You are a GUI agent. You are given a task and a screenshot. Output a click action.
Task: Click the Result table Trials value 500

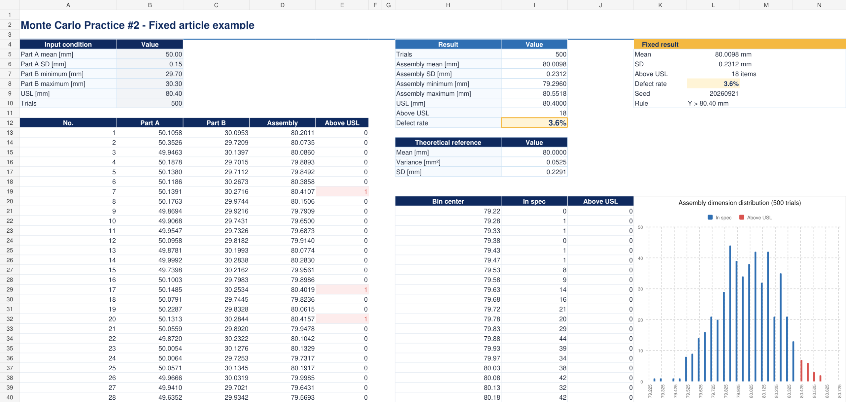point(534,54)
